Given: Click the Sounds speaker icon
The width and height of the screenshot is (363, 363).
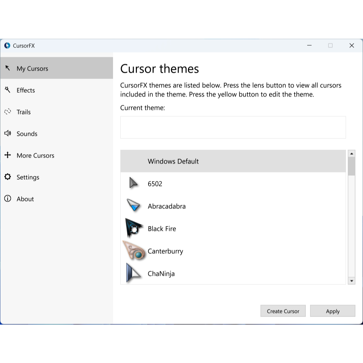Looking at the screenshot, I should (7, 133).
